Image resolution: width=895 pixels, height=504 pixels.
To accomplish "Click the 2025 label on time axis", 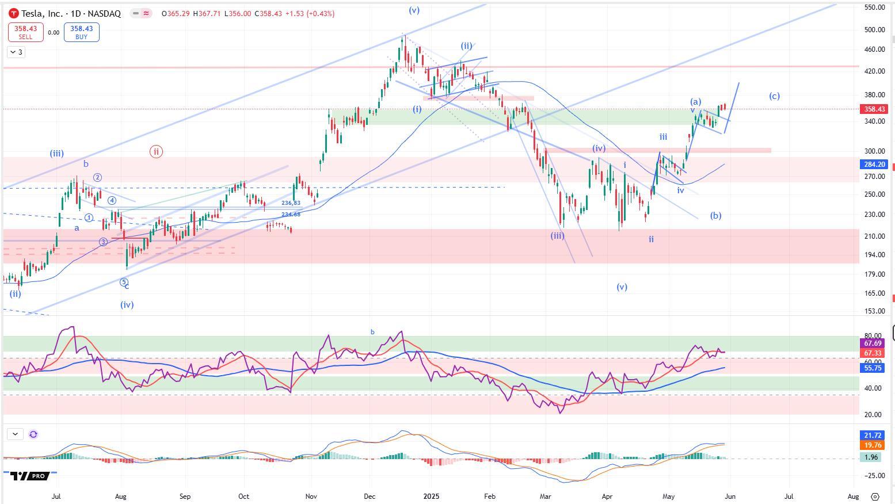I will [431, 496].
